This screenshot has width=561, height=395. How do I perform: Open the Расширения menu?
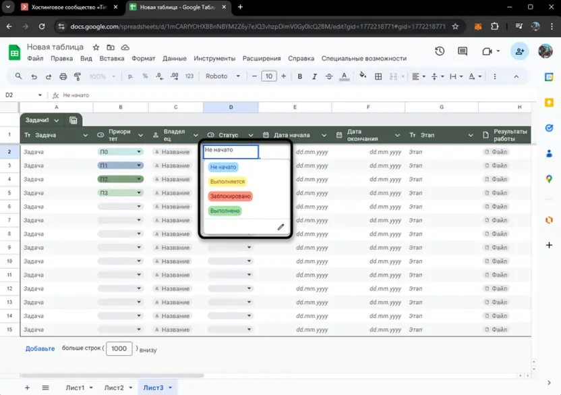click(x=262, y=59)
